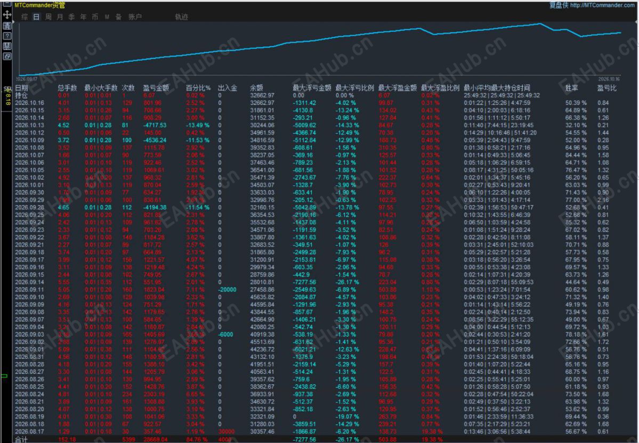Click the 日期 column header

point(22,87)
